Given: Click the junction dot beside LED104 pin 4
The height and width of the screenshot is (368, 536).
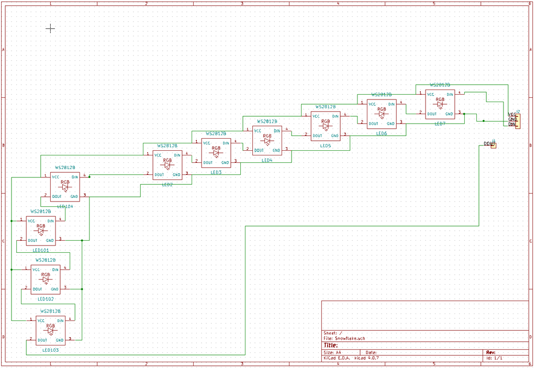Looking at the screenshot, I should click(x=90, y=177).
